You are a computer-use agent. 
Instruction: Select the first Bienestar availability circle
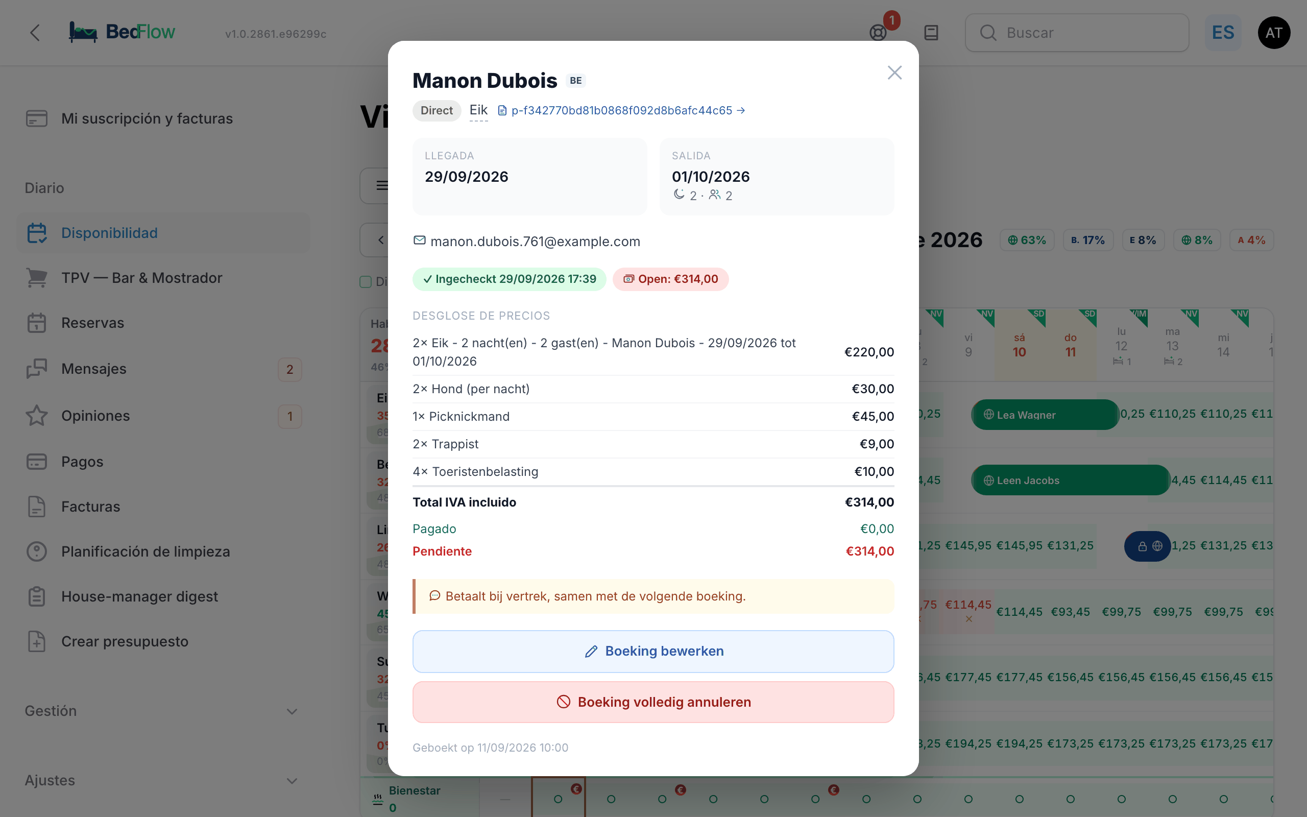[559, 799]
